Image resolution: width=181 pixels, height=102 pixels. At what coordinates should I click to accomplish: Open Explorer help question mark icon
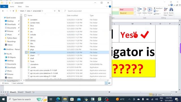click(110, 7)
